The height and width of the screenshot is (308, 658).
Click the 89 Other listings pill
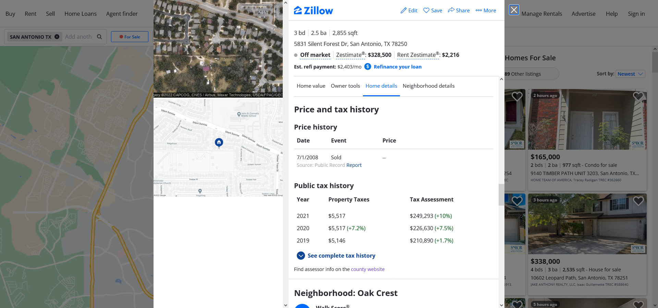click(531, 74)
